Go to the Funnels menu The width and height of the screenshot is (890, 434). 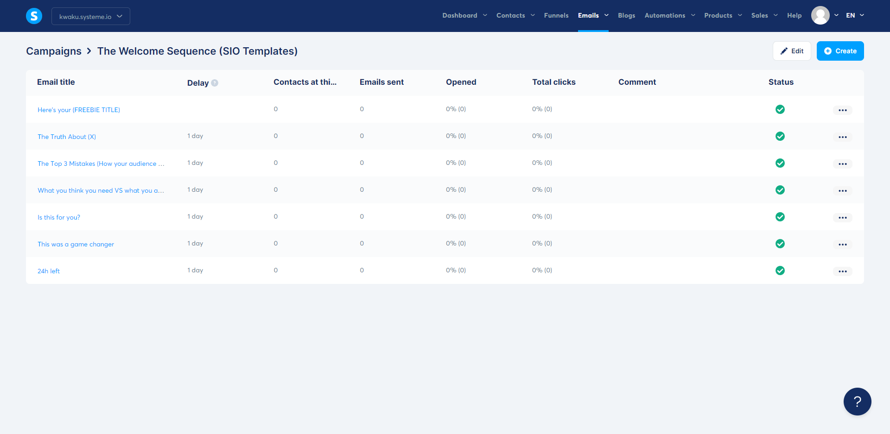coord(556,15)
